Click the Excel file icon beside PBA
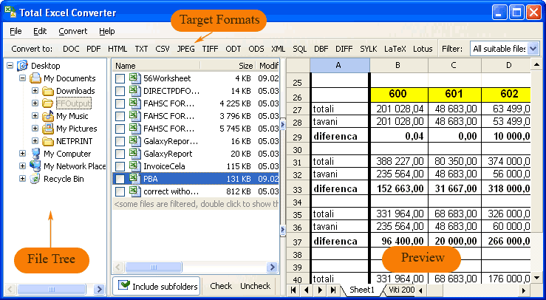This screenshot has width=546, height=300. click(x=134, y=178)
